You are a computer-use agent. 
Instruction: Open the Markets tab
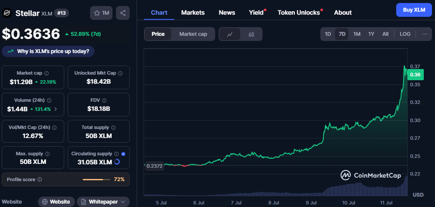pos(193,13)
